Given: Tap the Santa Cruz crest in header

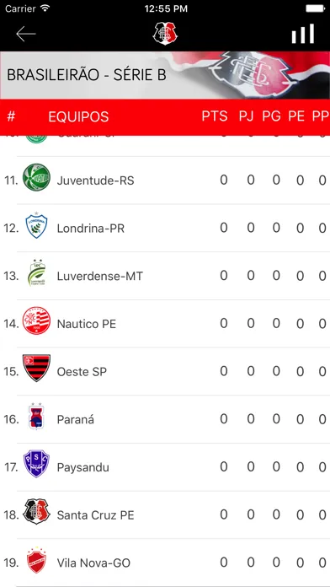Looking at the screenshot, I should (165, 34).
